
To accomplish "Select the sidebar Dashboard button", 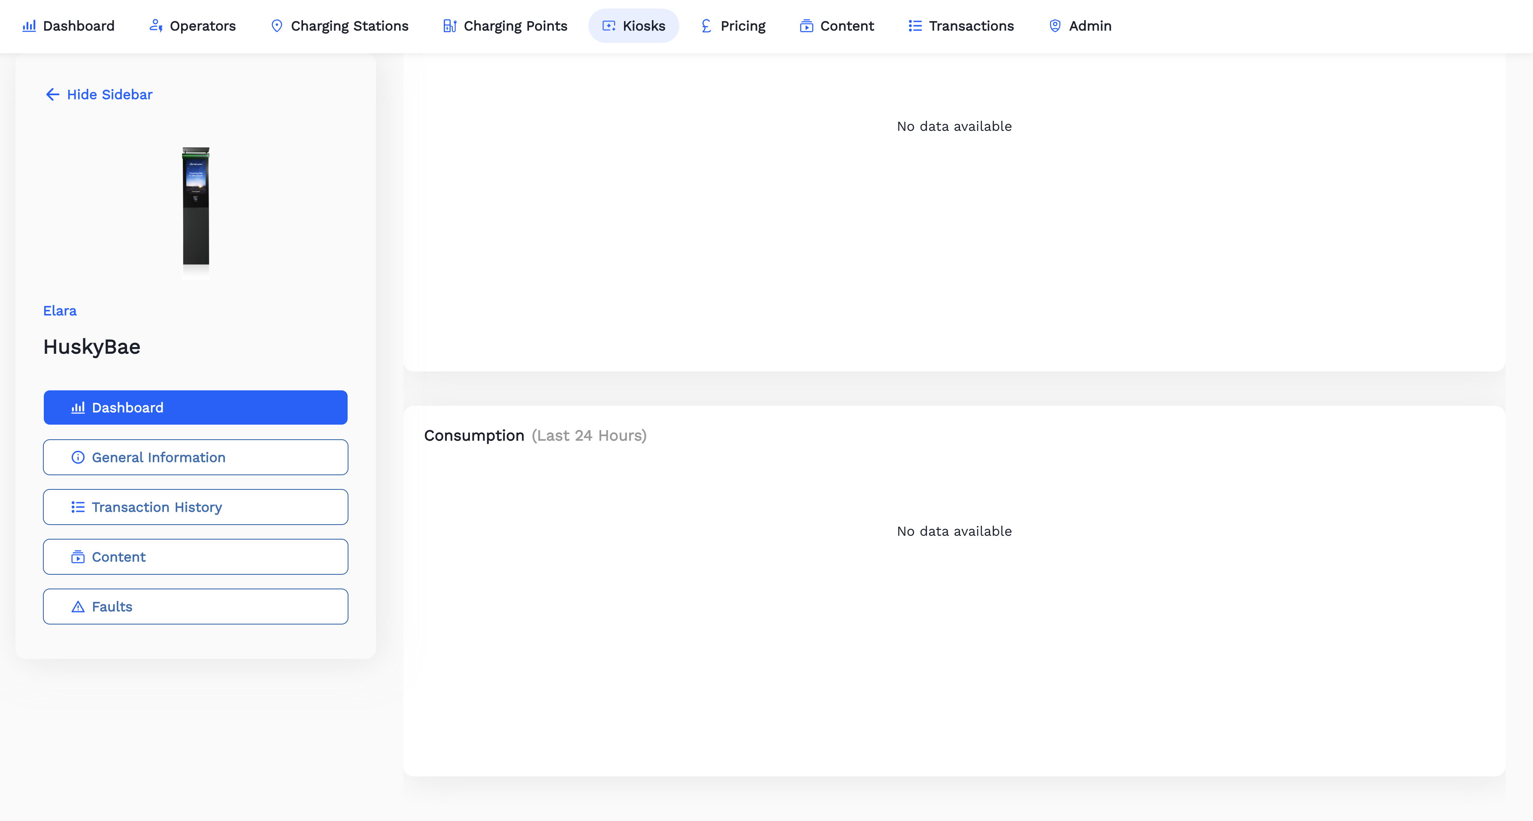I will 195,407.
